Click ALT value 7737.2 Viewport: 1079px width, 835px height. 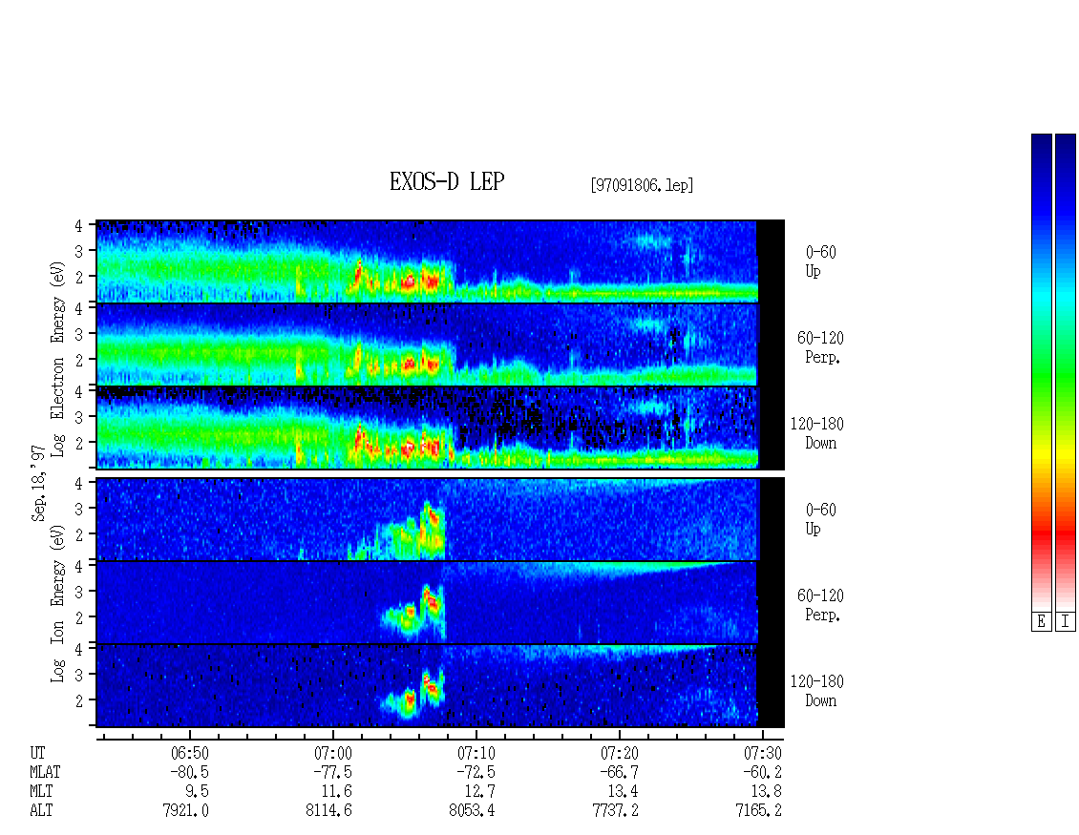[615, 810]
